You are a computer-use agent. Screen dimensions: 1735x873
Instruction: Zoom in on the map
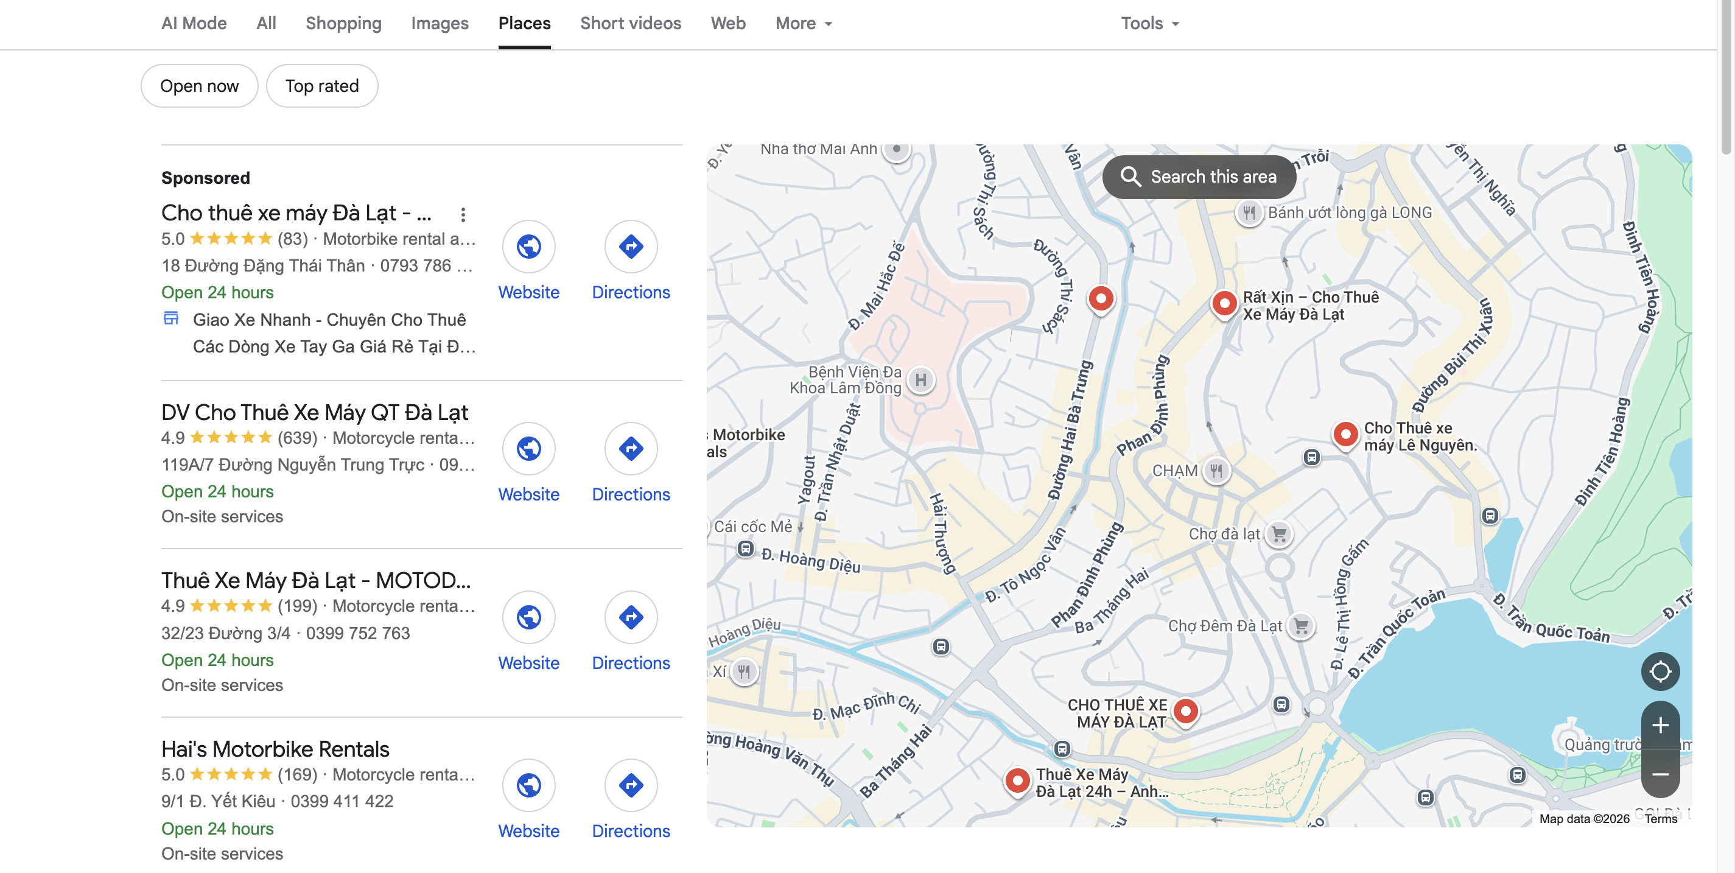click(x=1660, y=726)
